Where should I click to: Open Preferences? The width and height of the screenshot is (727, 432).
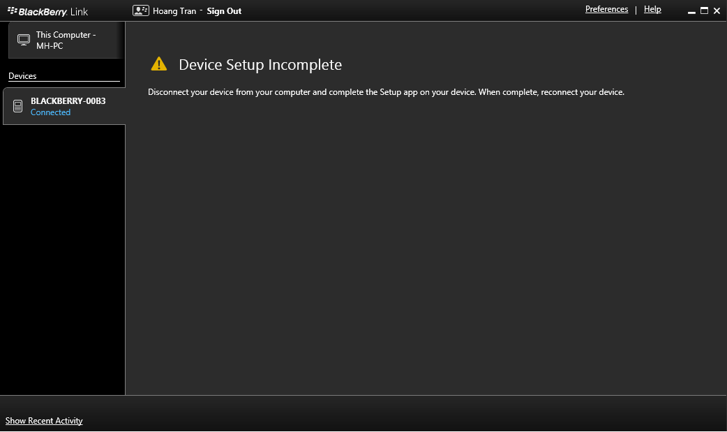(x=606, y=9)
